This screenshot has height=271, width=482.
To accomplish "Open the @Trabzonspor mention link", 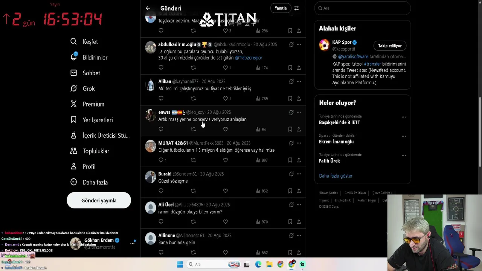I will click(249, 58).
